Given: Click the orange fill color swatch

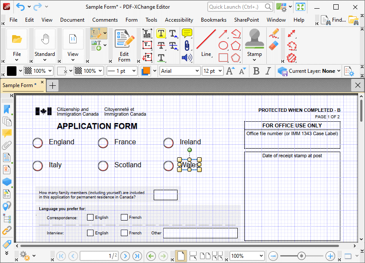Looking at the screenshot, I should (146, 71).
